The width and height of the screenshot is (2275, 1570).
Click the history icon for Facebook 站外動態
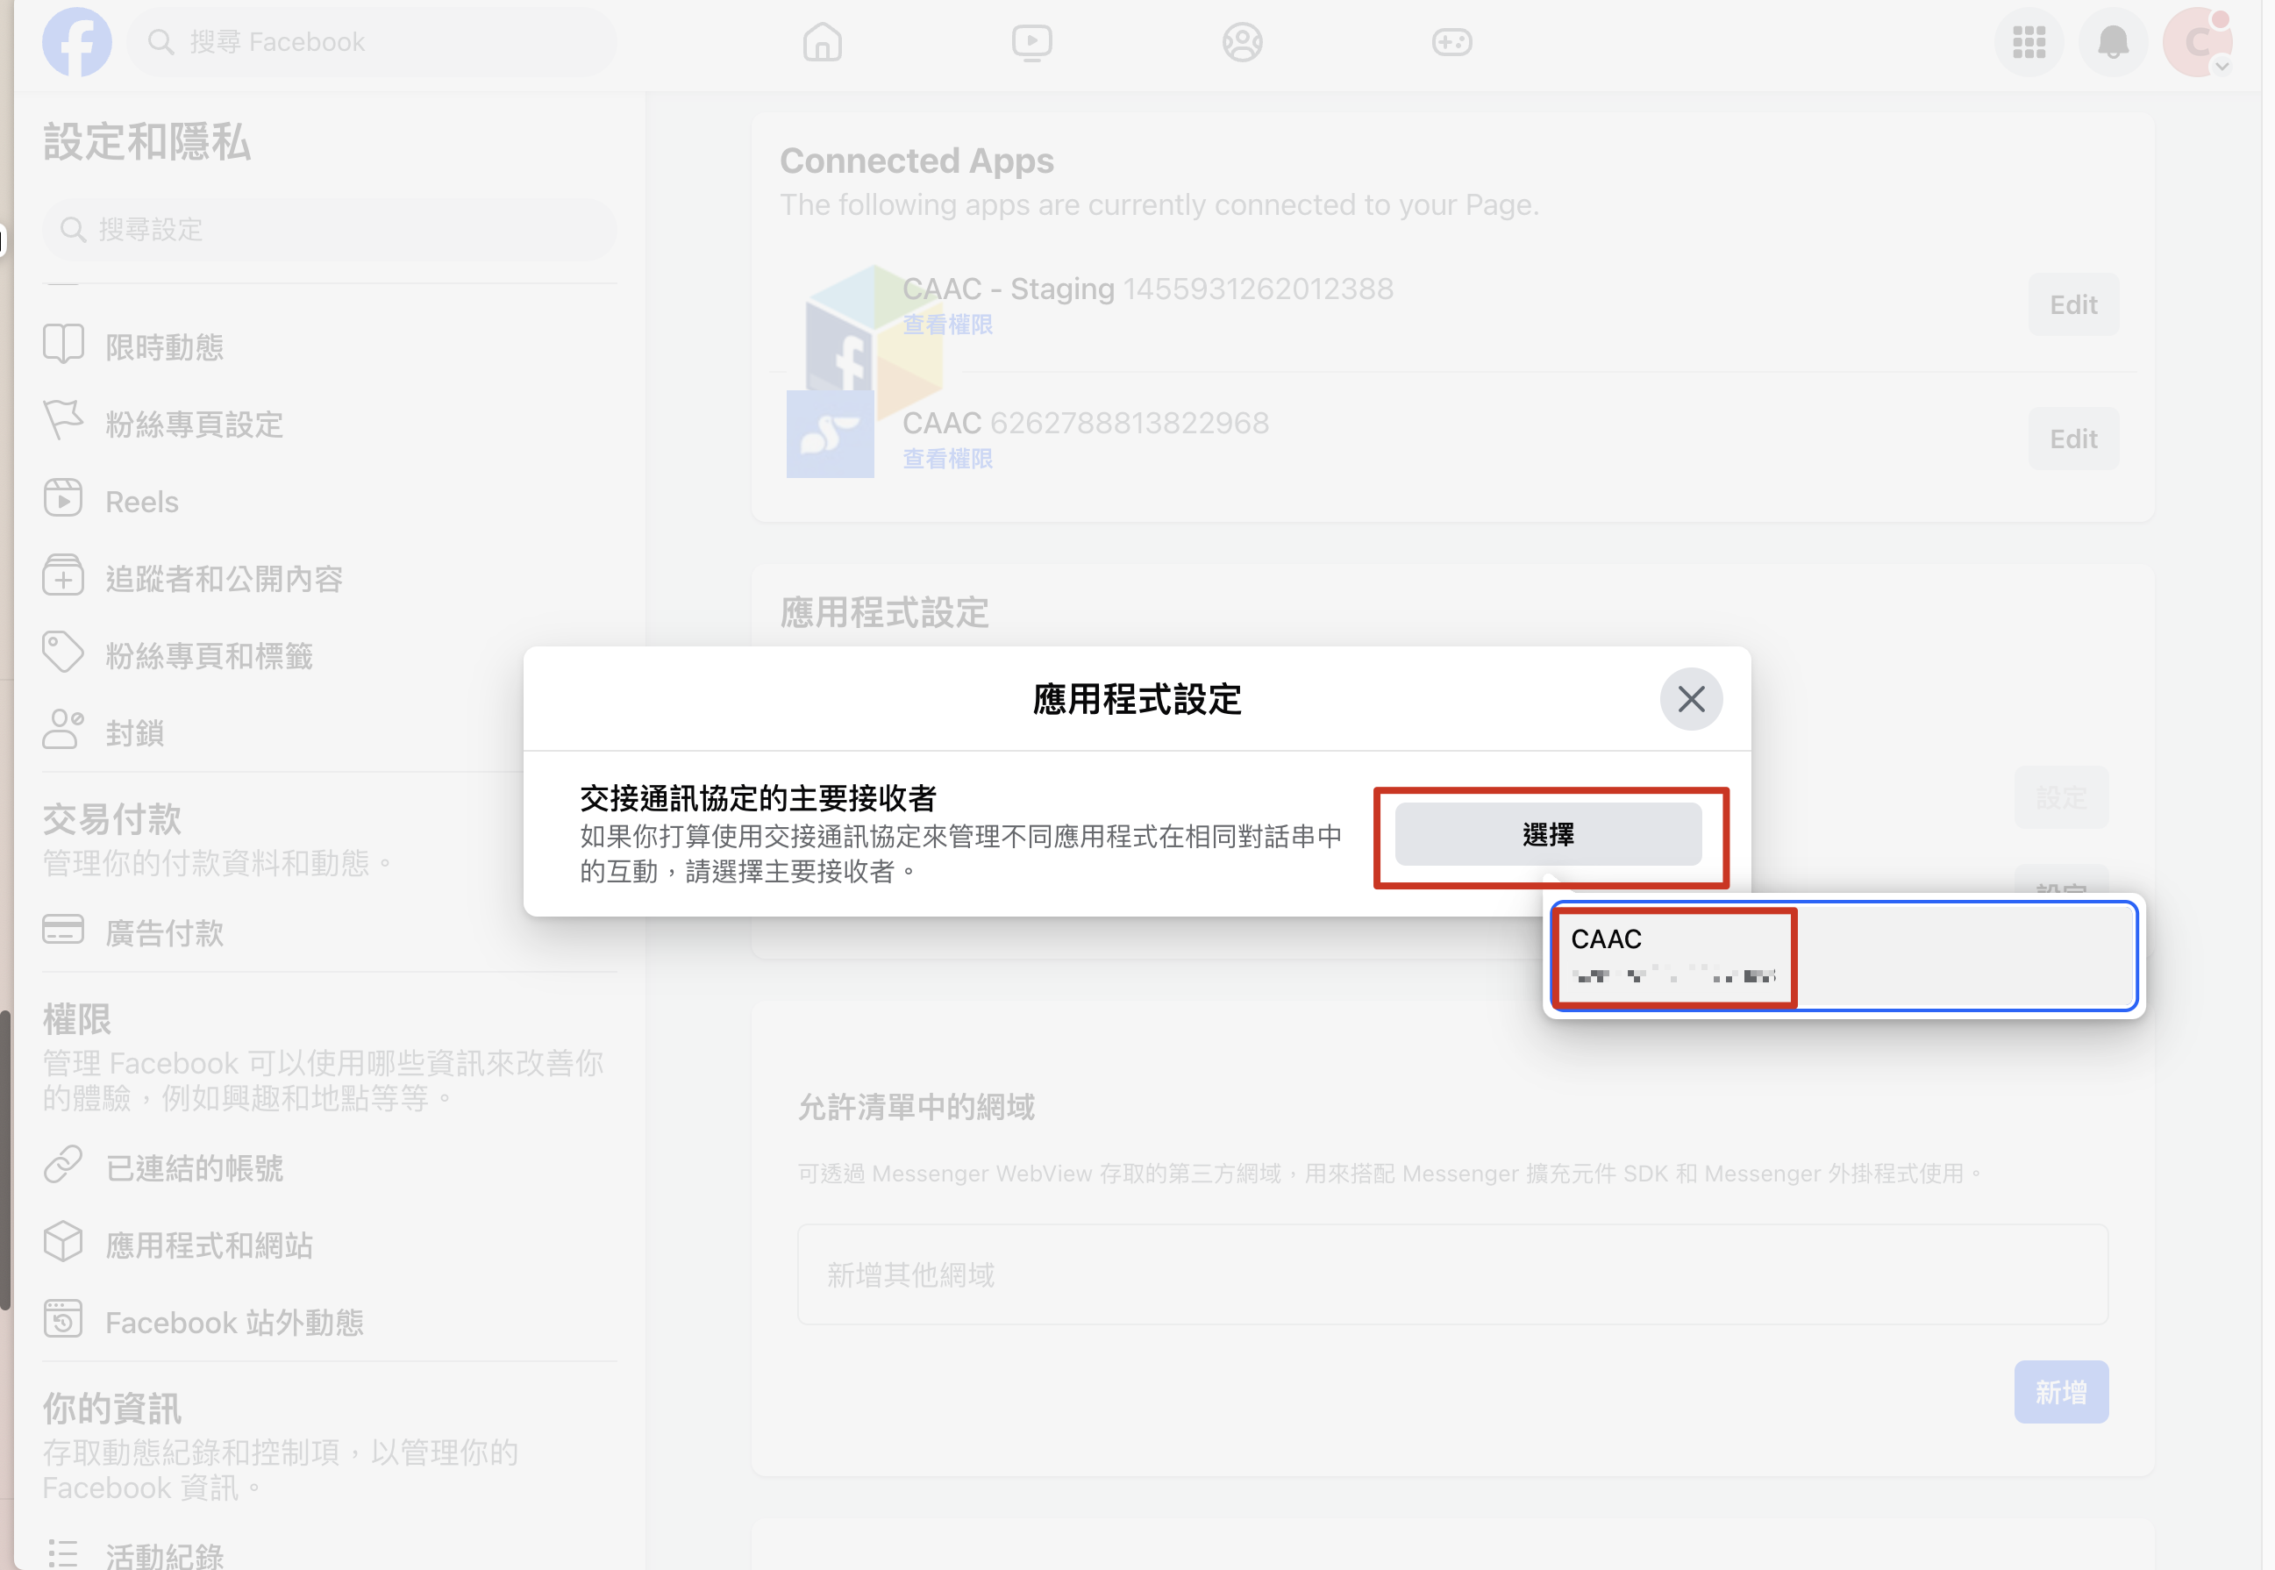click(63, 1318)
